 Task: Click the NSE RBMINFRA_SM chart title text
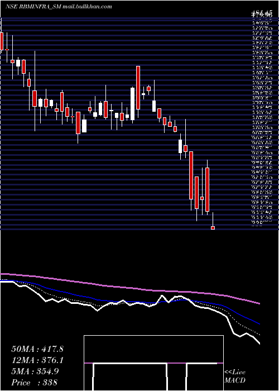tap(59, 7)
